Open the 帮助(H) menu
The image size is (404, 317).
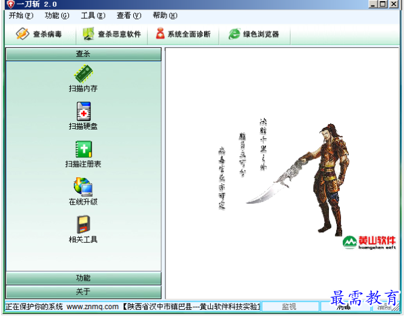click(165, 16)
